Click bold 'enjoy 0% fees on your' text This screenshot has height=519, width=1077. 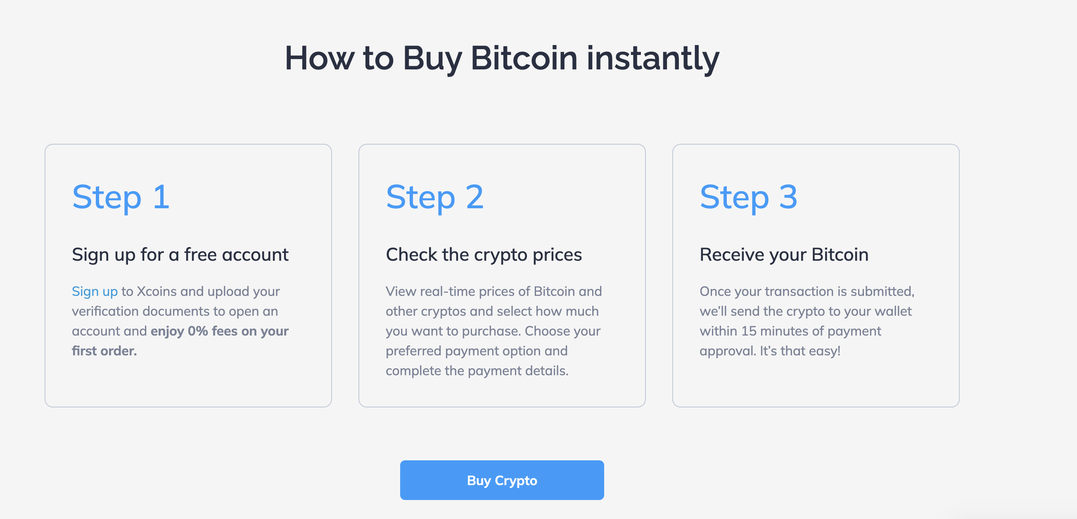click(x=220, y=331)
